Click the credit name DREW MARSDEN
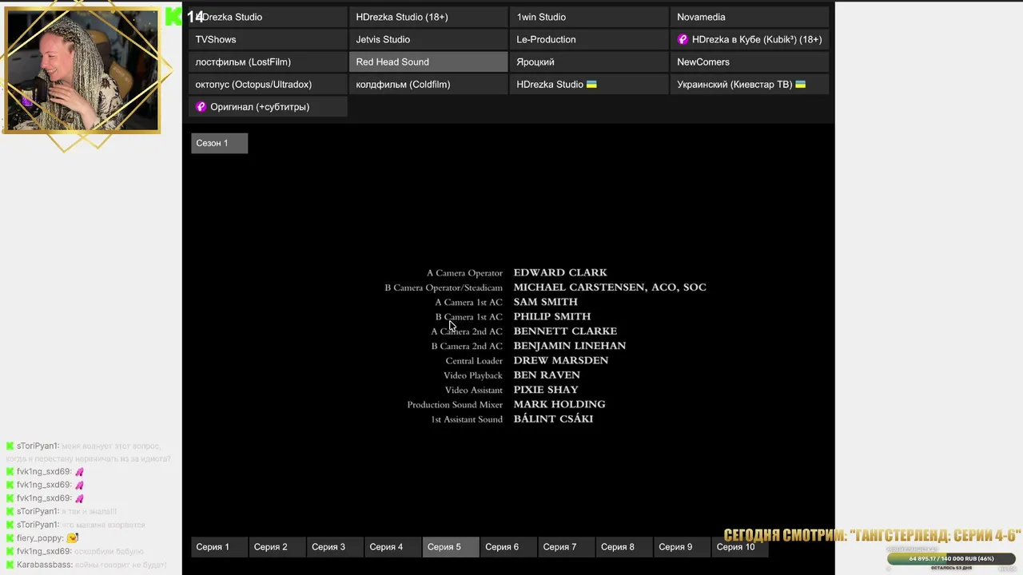This screenshot has width=1023, height=575. 561,360
